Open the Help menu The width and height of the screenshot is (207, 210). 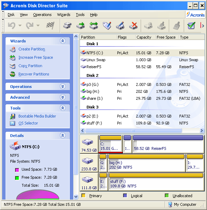(93, 15)
